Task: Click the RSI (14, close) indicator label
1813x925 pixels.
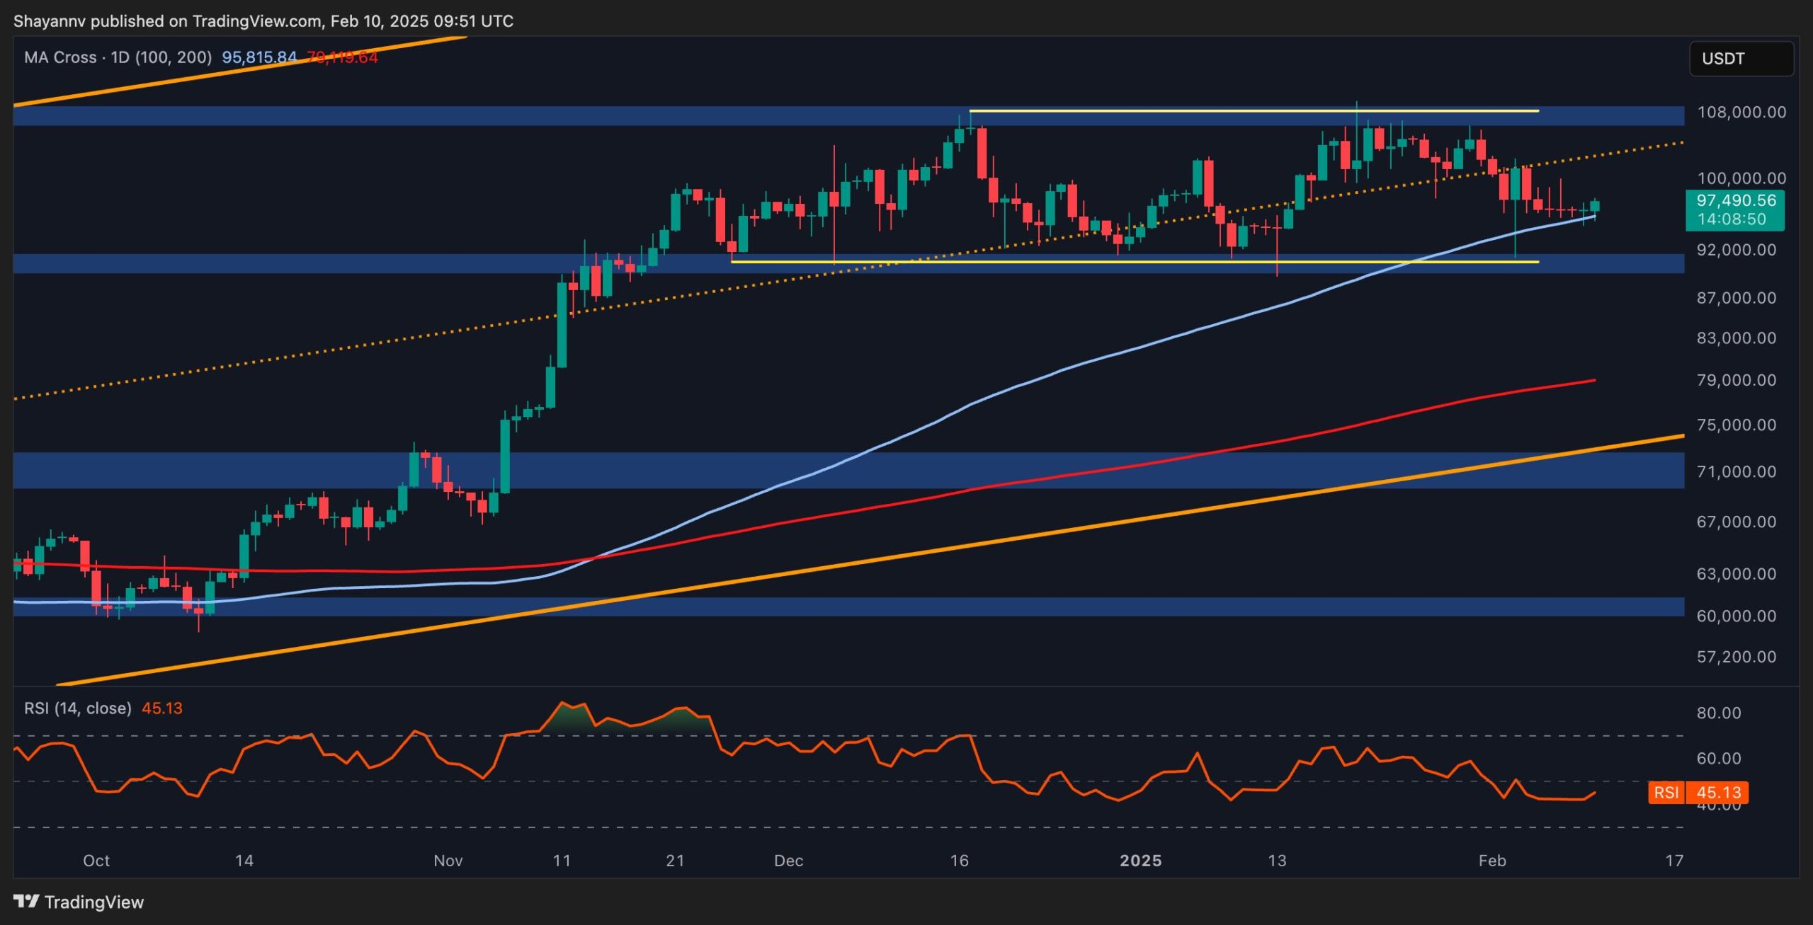Action: tap(78, 708)
